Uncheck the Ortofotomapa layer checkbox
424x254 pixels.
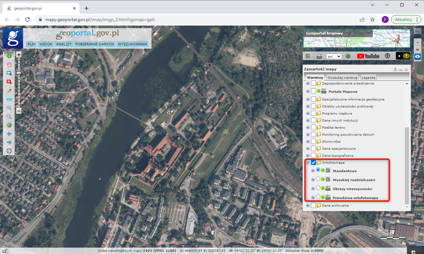[314, 163]
